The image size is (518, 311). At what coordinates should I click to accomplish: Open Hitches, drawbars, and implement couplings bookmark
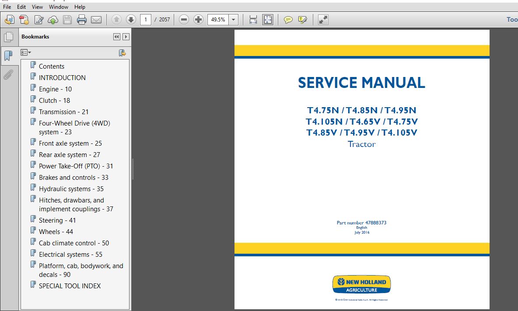click(x=76, y=205)
